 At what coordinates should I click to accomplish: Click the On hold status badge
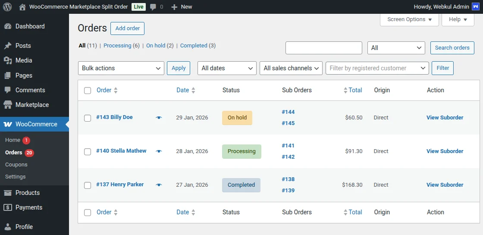coord(237,118)
